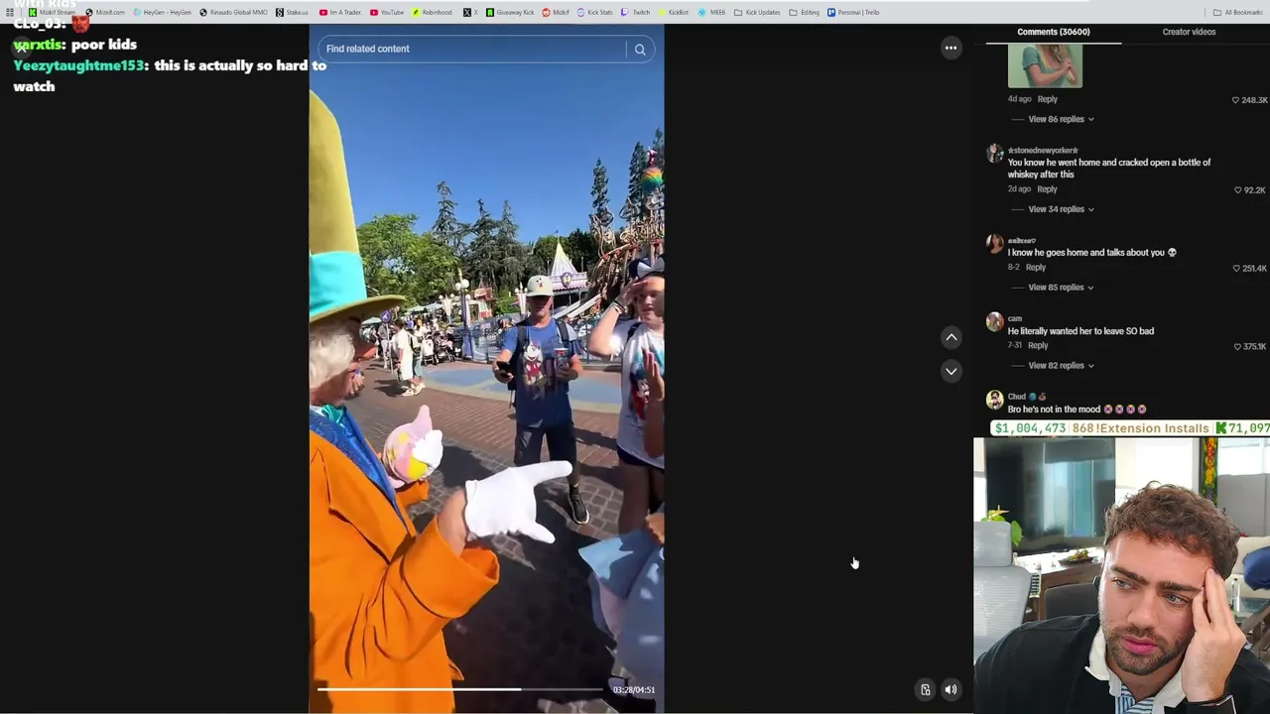Select comment 'He literally wanted her to leave SO bad'

[1080, 331]
